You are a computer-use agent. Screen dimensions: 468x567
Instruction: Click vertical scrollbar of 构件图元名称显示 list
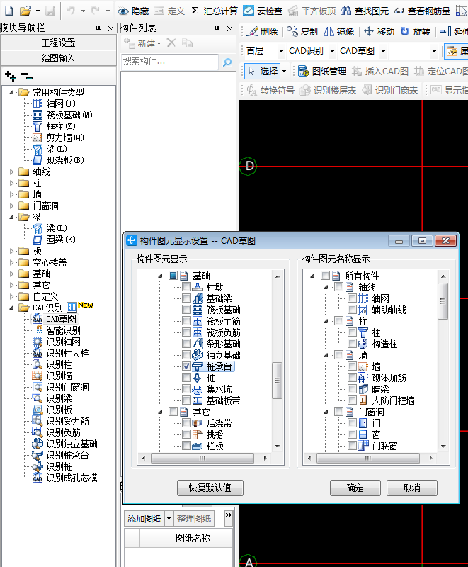(x=443, y=301)
